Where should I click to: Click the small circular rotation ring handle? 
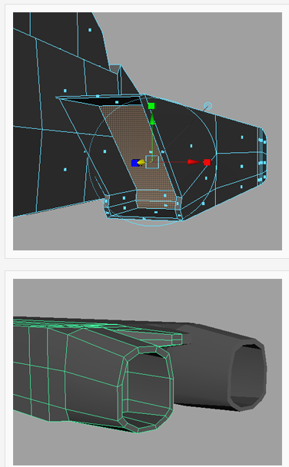coord(208,106)
